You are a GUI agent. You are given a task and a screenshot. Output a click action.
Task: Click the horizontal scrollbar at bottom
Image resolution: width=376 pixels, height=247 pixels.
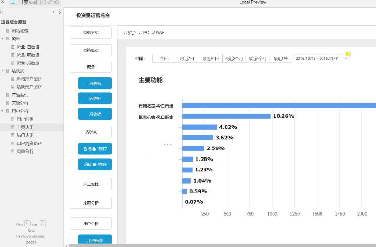[x=222, y=246]
